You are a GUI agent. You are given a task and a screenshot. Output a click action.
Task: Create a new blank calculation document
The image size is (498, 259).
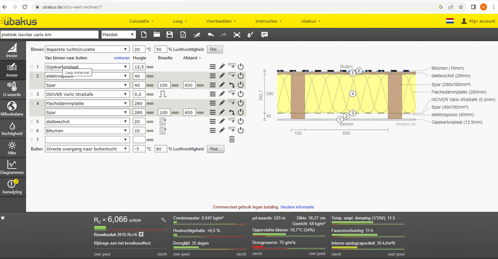[144, 35]
